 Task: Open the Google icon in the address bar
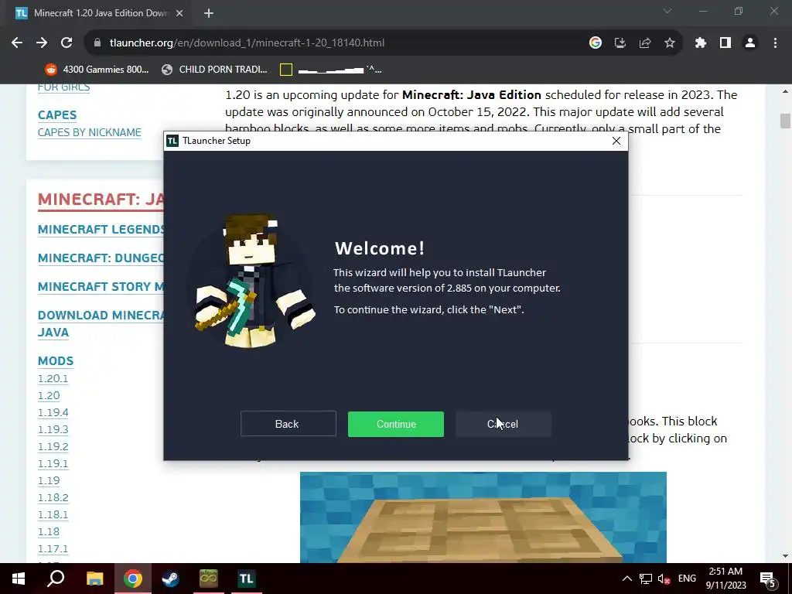596,43
